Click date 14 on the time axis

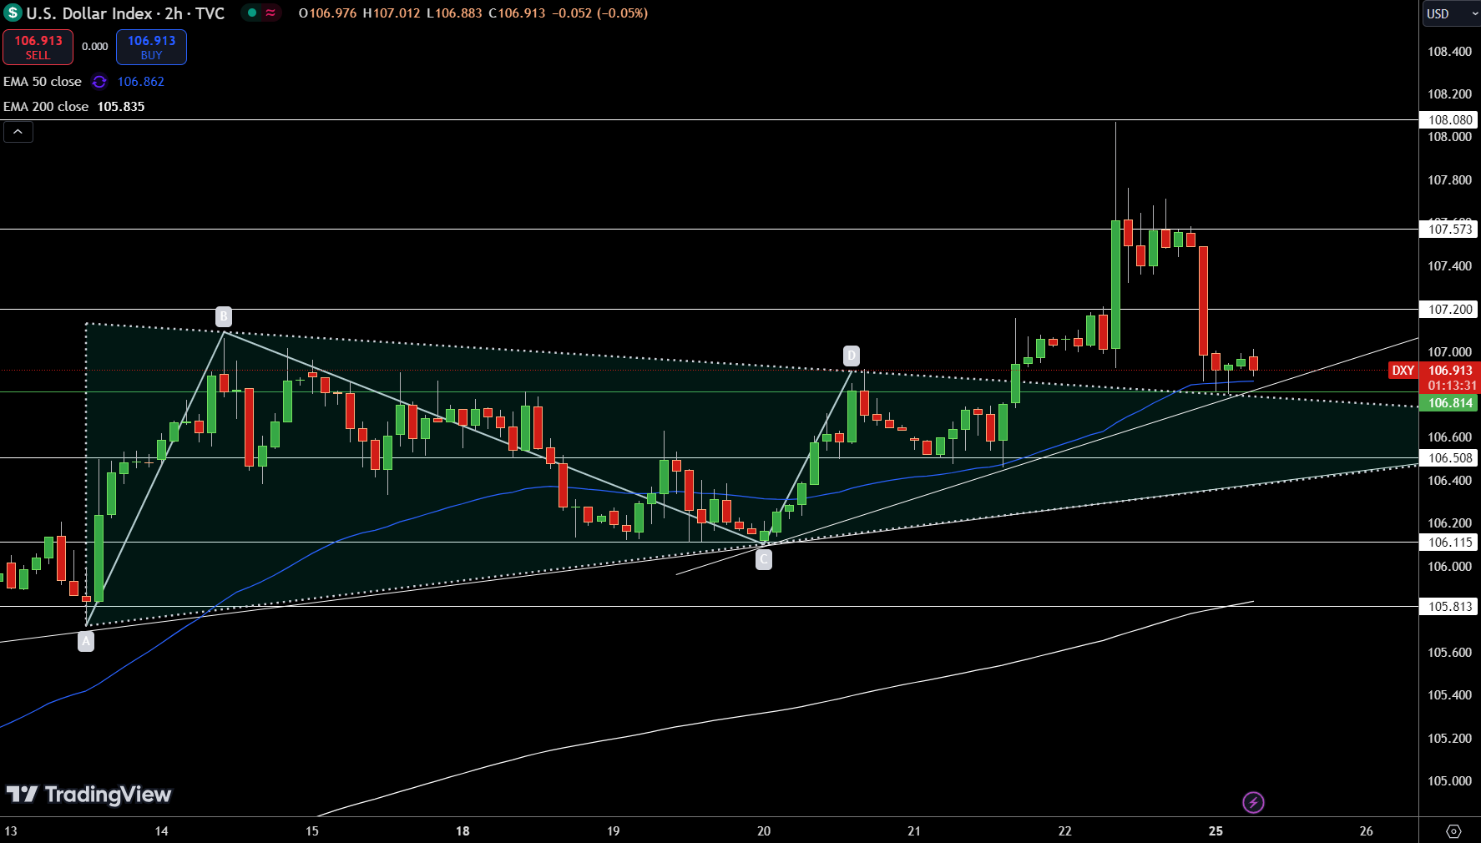(161, 831)
